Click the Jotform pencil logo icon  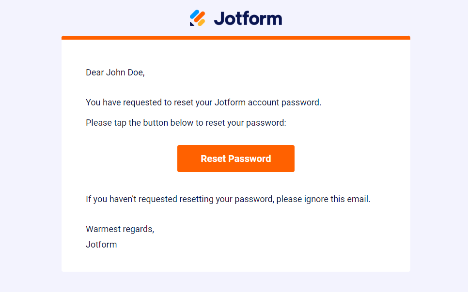198,18
